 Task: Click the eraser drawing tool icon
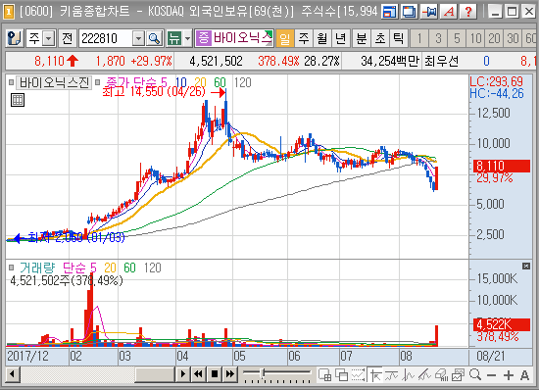(x=441, y=375)
